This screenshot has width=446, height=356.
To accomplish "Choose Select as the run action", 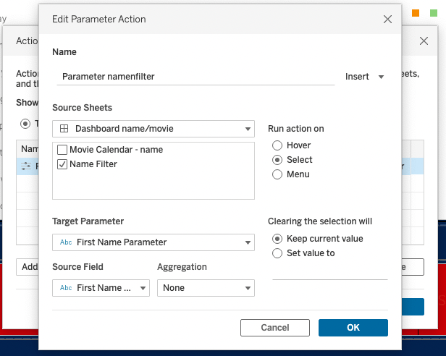I will (x=277, y=160).
